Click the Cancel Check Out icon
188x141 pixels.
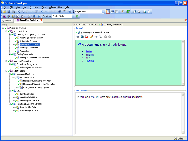[x=149, y=12]
